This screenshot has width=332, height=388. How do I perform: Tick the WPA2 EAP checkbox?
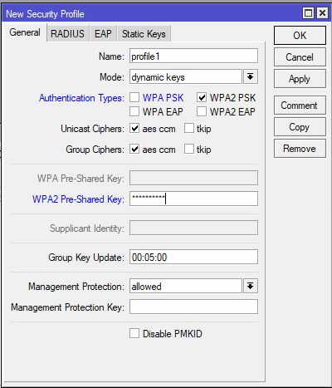[x=202, y=111]
